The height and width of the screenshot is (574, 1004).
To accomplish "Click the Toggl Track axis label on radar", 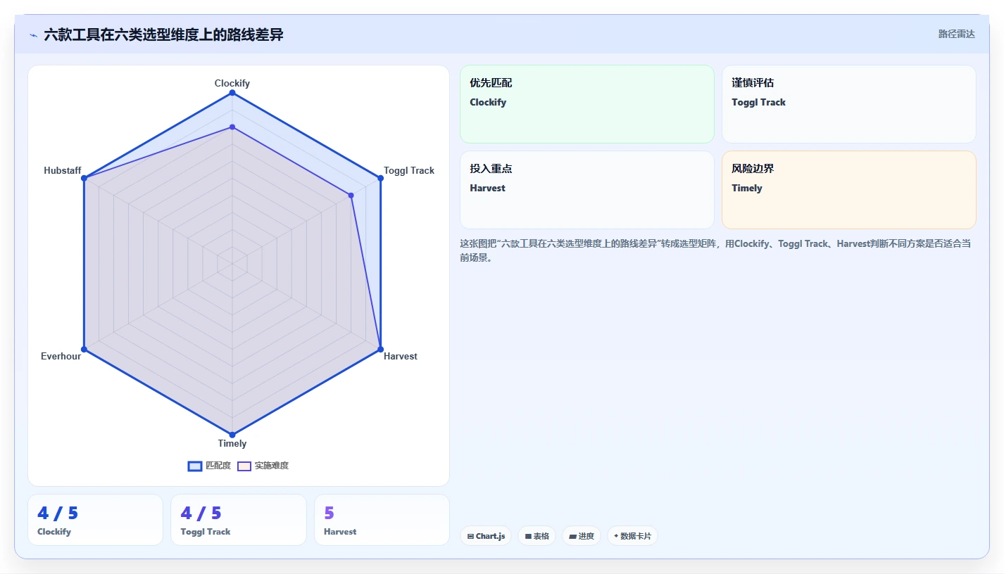I will tap(409, 170).
